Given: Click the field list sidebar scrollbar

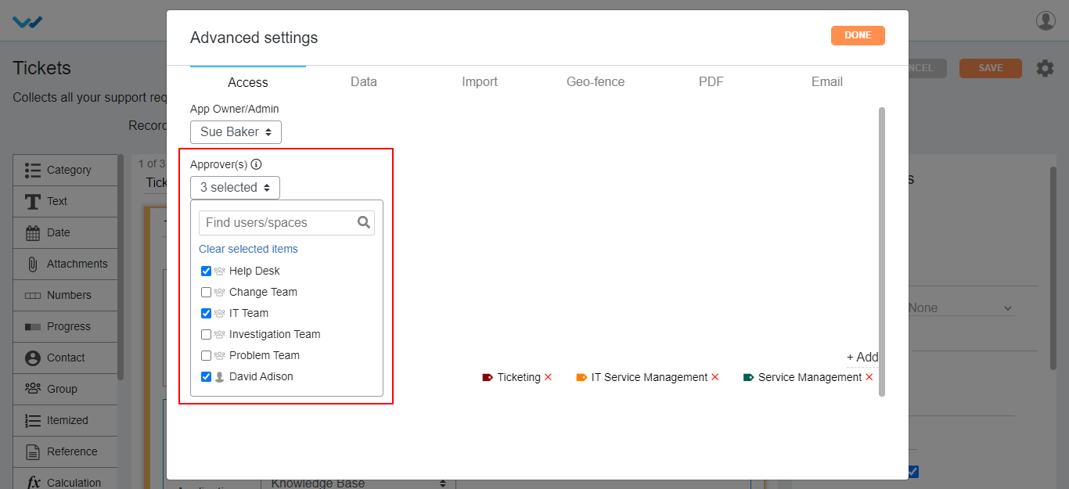Looking at the screenshot, I should pos(121,266).
